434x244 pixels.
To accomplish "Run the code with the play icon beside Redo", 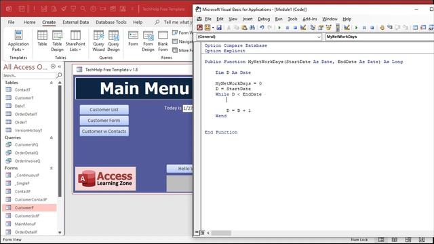I will [x=279, y=27].
